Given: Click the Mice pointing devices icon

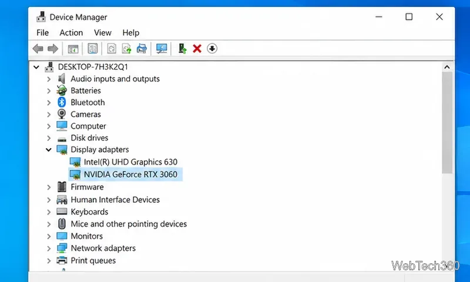Looking at the screenshot, I should point(62,224).
